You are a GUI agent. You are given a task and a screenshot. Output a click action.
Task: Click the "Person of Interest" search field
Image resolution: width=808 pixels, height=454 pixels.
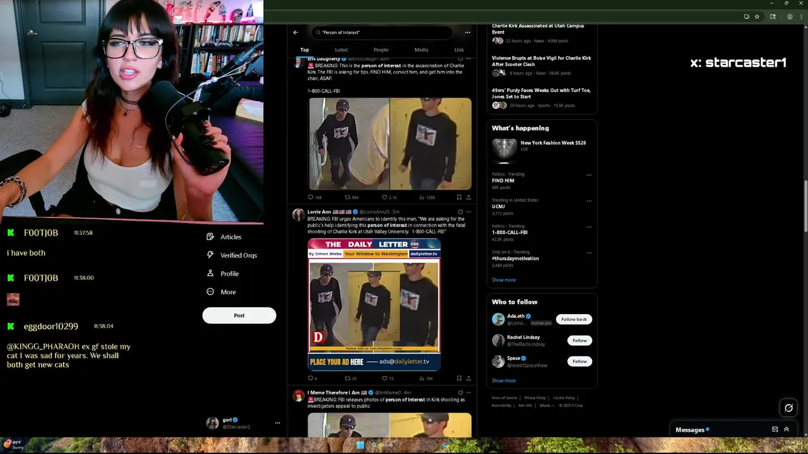tap(381, 32)
